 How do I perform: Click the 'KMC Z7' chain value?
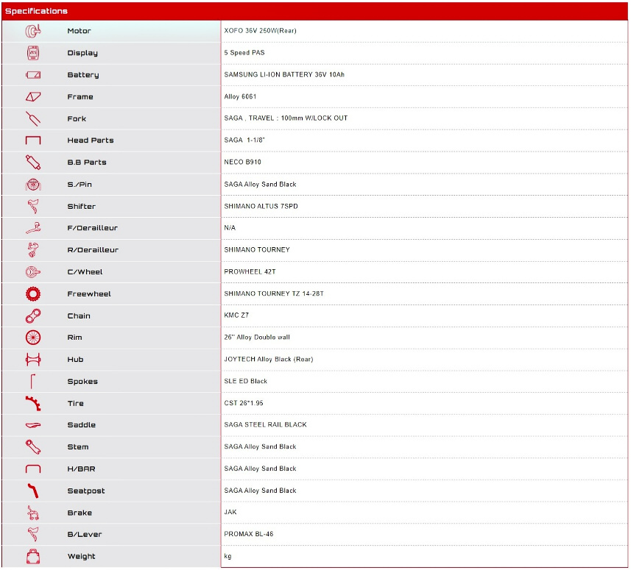[236, 315]
